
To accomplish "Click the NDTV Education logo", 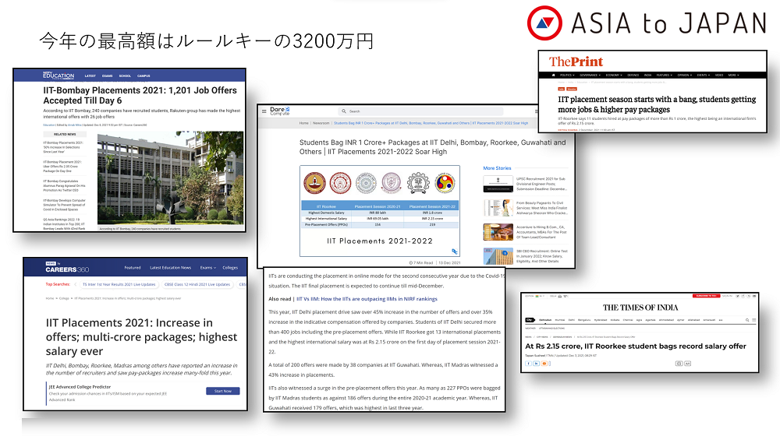I will [58, 76].
